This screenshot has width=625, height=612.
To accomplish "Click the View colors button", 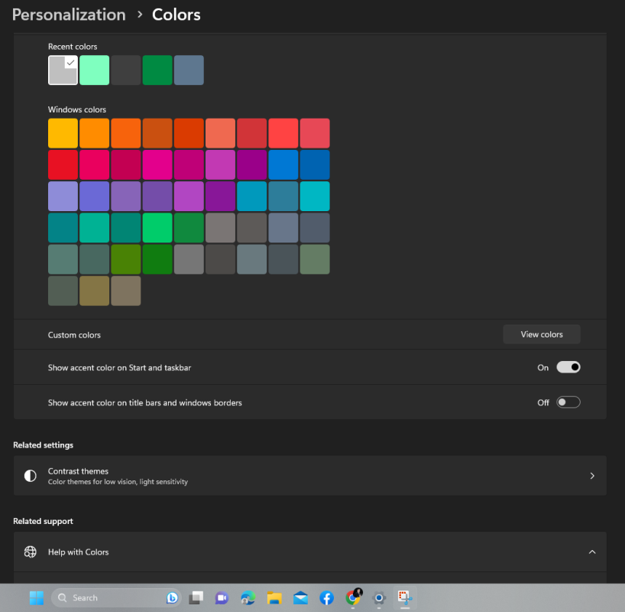I will pos(541,334).
